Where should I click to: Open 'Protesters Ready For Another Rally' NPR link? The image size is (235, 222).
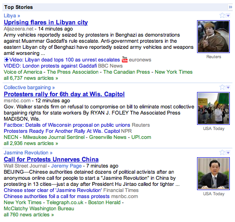click(62, 131)
